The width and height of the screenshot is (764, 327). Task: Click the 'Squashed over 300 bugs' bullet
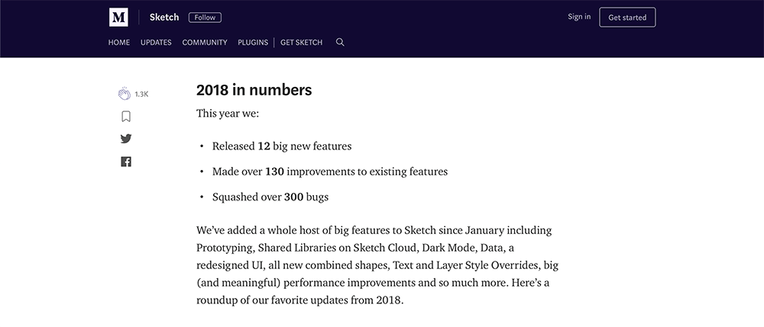[x=270, y=197]
